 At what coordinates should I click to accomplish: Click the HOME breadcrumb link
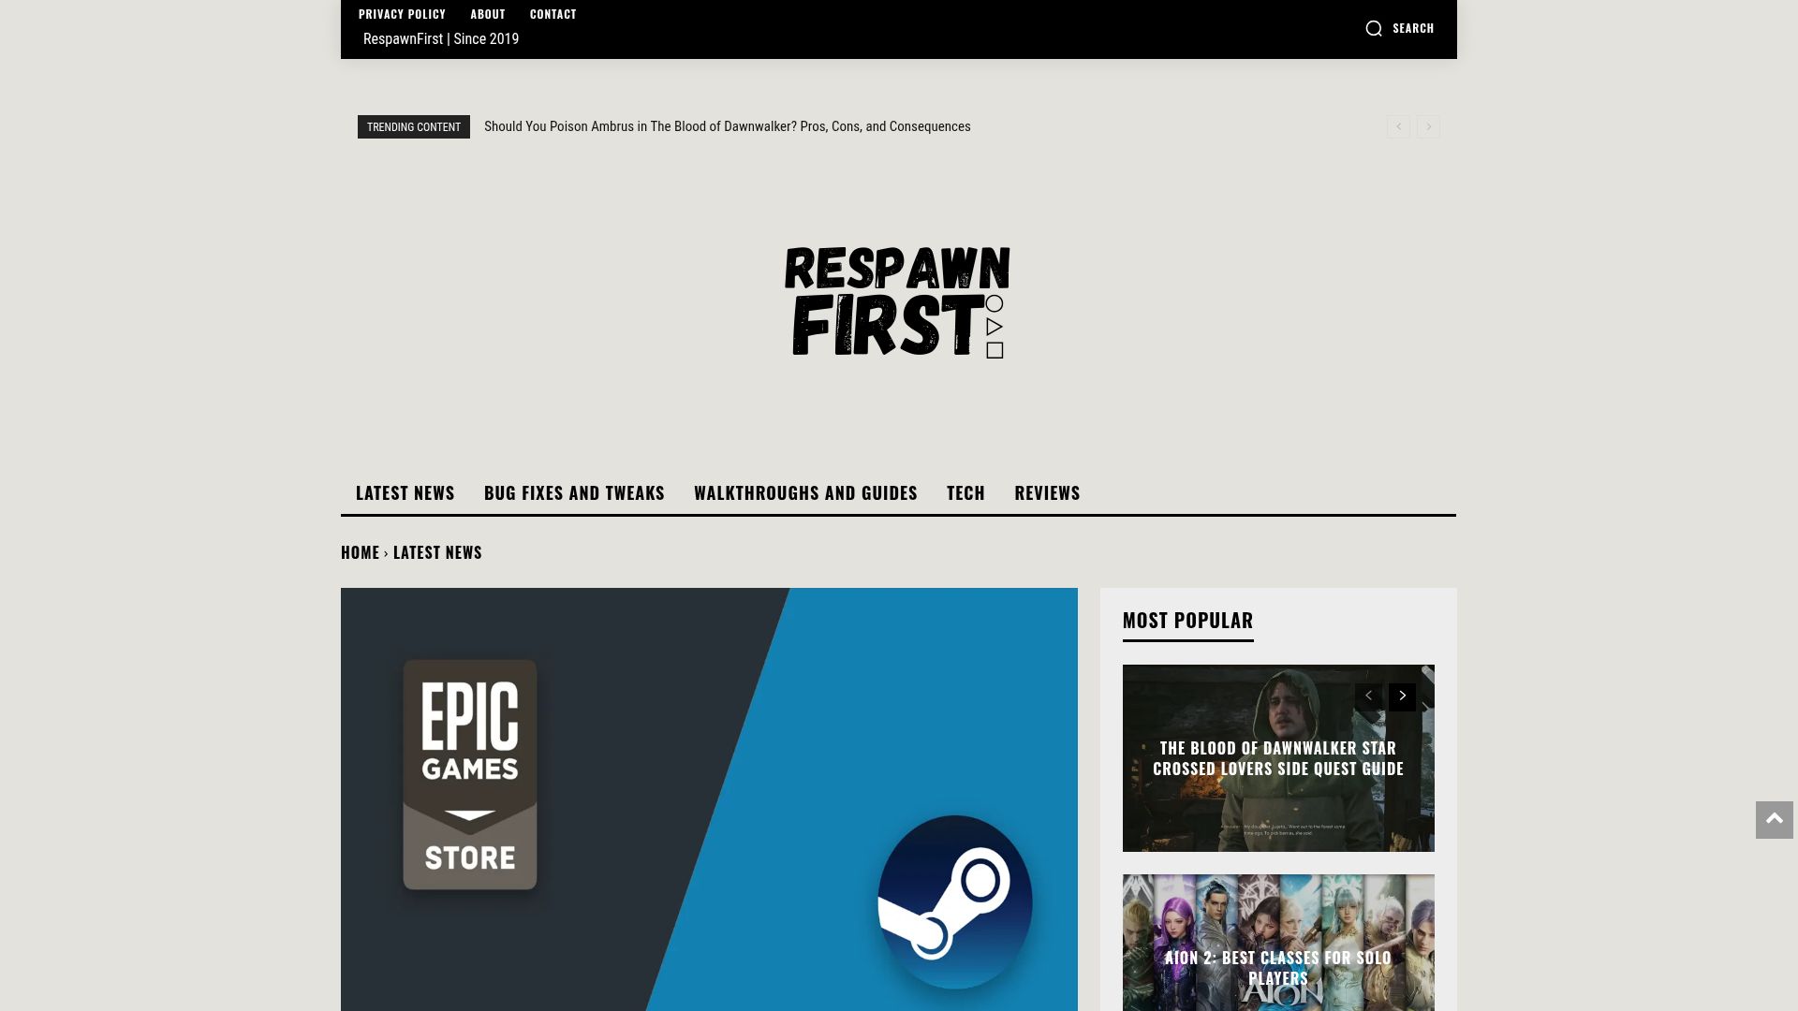[360, 552]
